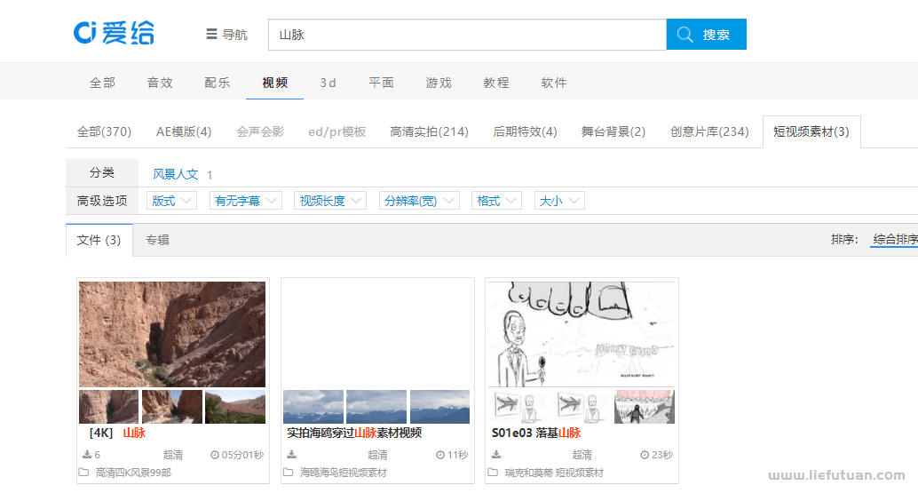Click second small sketch preview frame
The image size is (918, 493).
582,407
